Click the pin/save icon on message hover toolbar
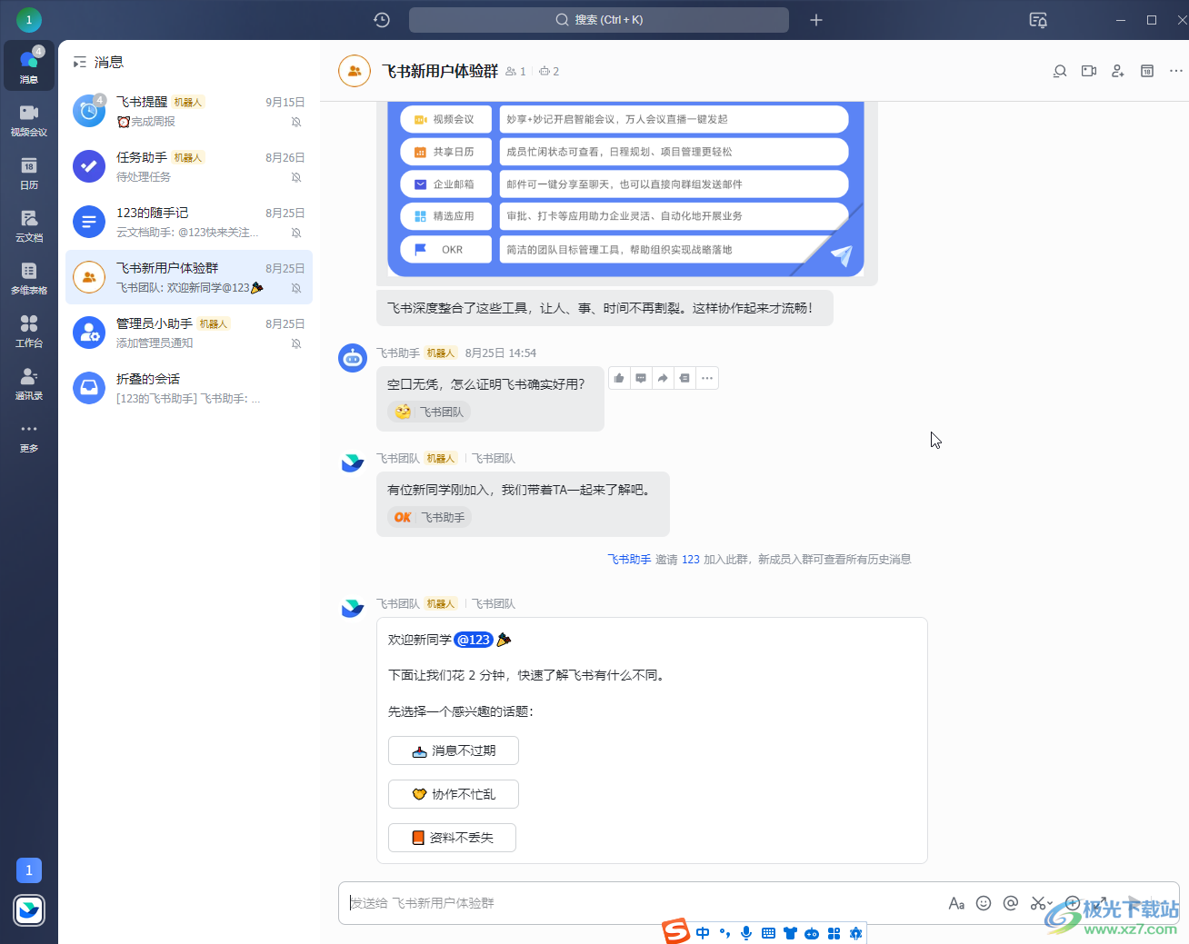Image resolution: width=1189 pixels, height=944 pixels. 684,378
